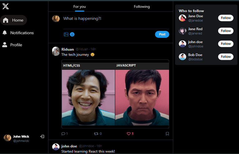Open Bob Doe's avatar in Who to follow
Screen dimensions: 239x154
(x=183, y=57)
